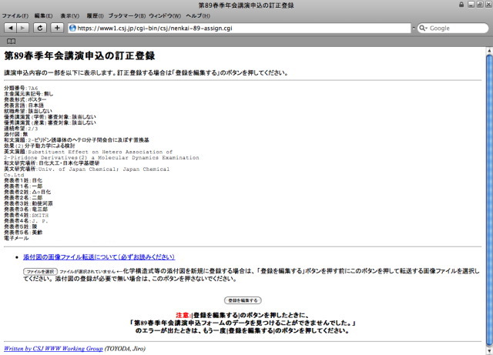Viewport: 493px width, 355px height.
Task: Click the search magnifier icon
Action: (x=422, y=28)
